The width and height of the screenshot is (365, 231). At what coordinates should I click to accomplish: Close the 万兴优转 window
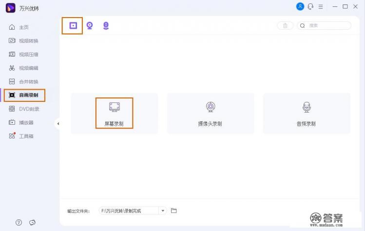[x=355, y=6]
